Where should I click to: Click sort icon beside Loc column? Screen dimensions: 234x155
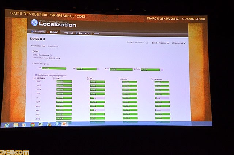[54, 78]
